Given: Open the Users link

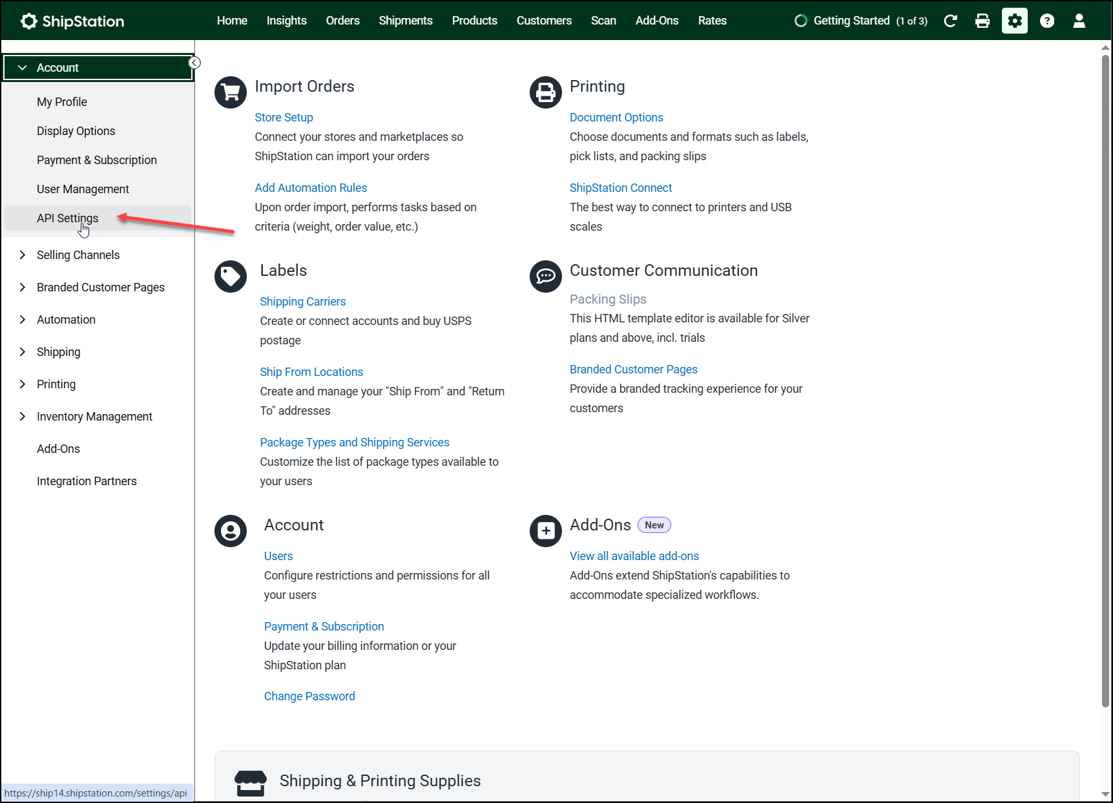Looking at the screenshot, I should (x=278, y=556).
